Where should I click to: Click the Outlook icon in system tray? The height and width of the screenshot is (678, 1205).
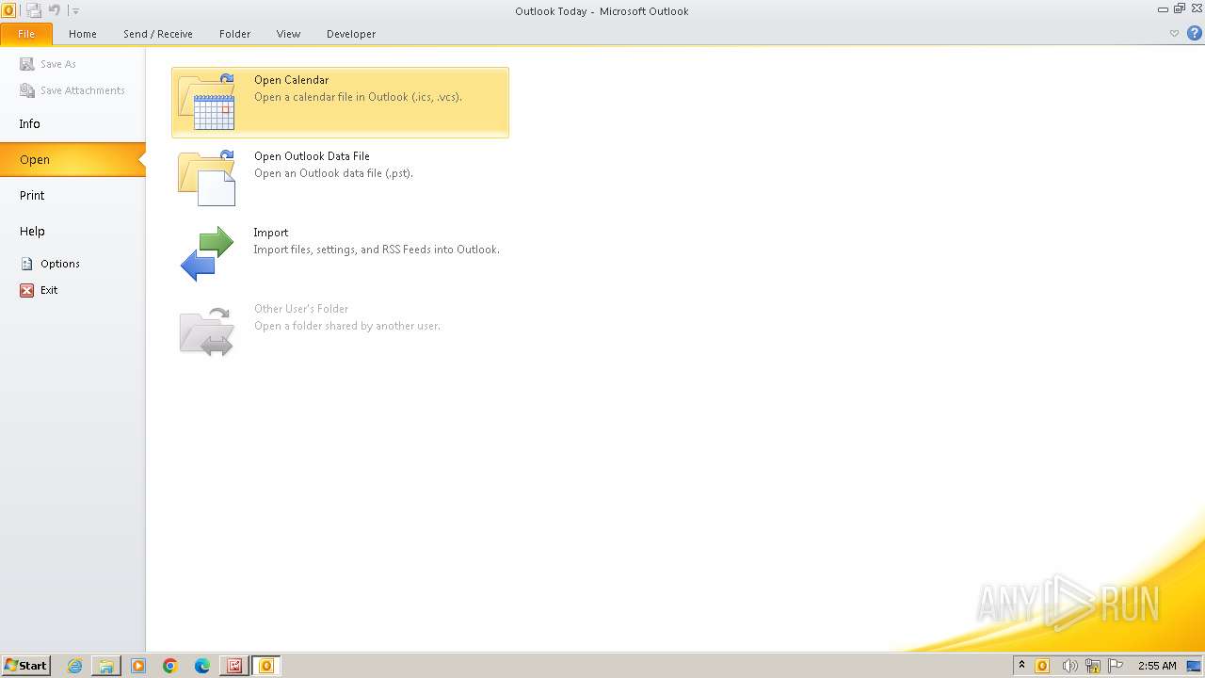pos(1043,666)
